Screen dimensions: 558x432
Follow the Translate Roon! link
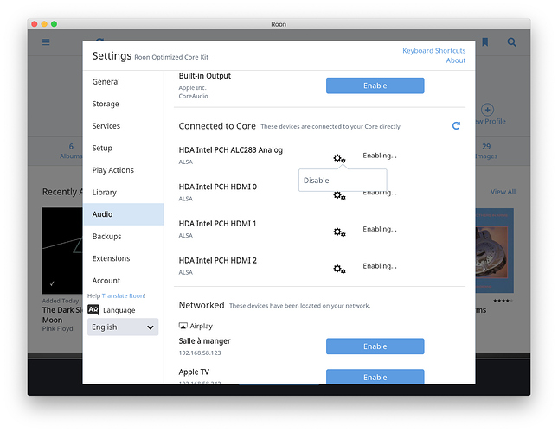124,295
